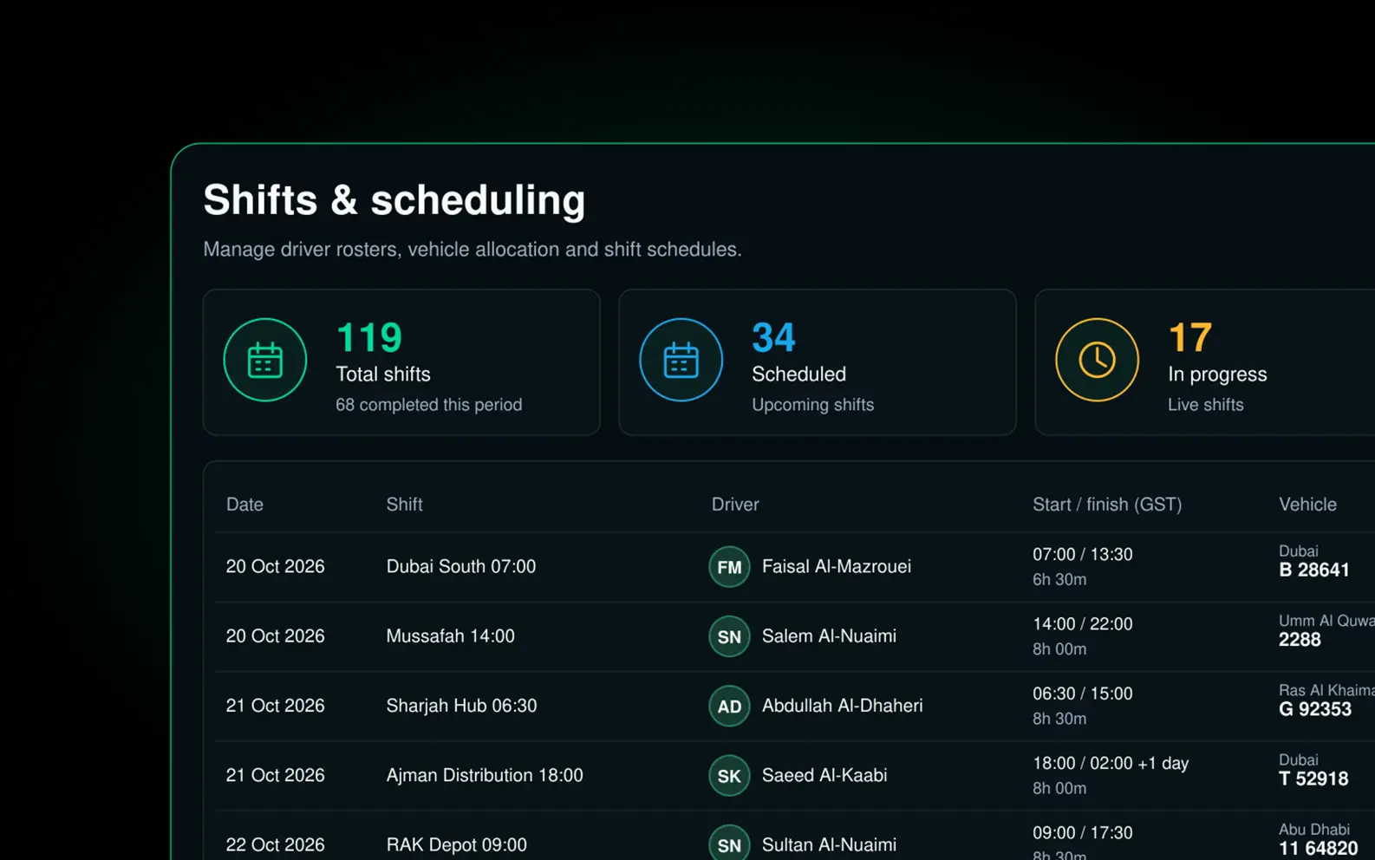Click the 68 completed this period text

click(429, 405)
